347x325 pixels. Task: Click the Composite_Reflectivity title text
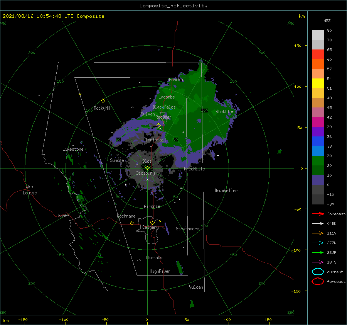pyautogui.click(x=173, y=6)
